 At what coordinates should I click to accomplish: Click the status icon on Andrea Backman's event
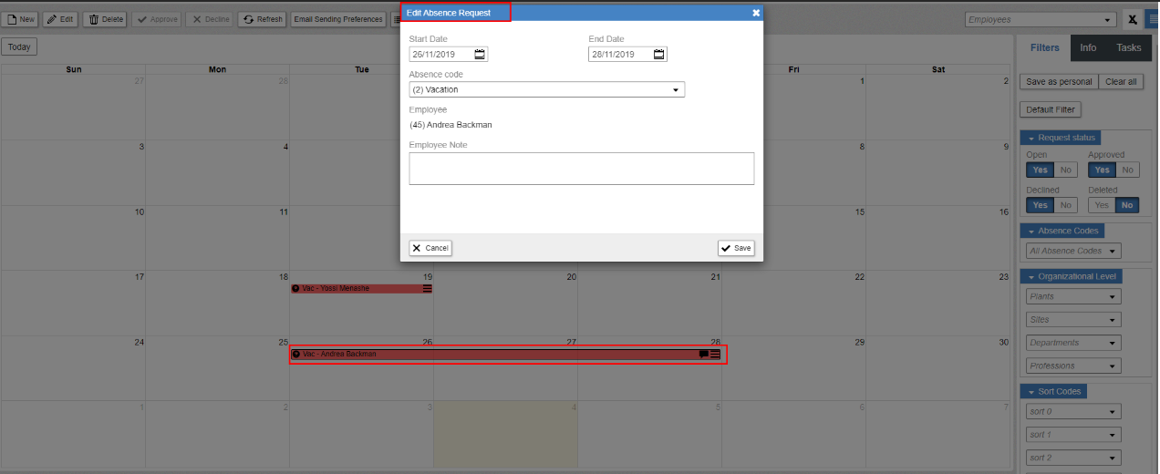(x=296, y=354)
